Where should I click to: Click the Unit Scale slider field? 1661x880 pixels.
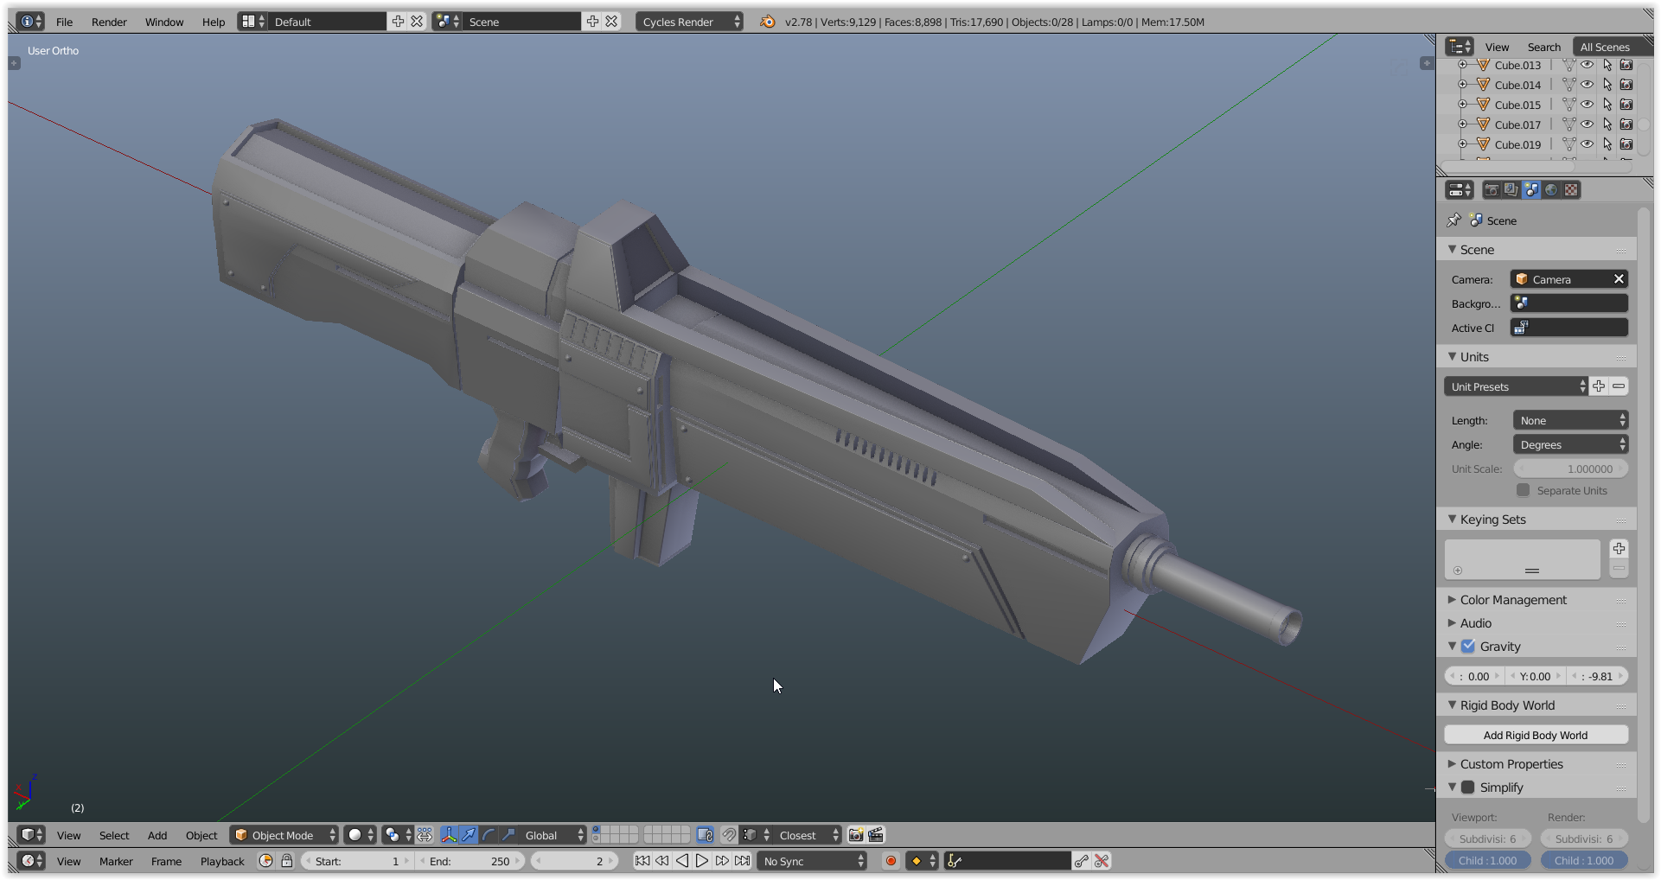click(x=1570, y=469)
